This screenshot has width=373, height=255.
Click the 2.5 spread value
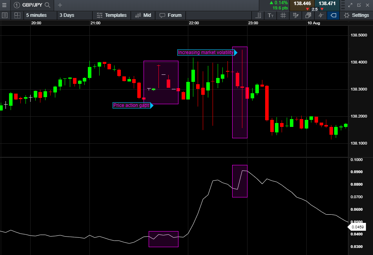click(x=315, y=9)
